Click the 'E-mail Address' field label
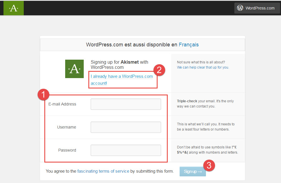The image size is (281, 183). 62,104
